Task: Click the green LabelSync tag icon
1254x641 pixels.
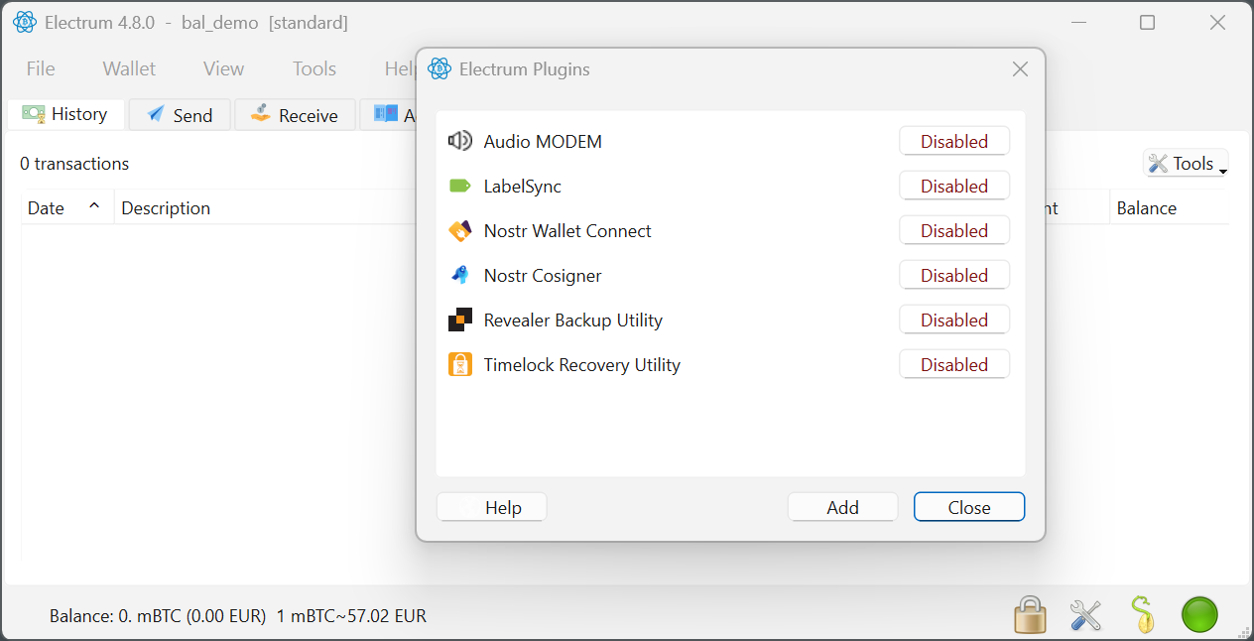Action: pyautogui.click(x=460, y=186)
